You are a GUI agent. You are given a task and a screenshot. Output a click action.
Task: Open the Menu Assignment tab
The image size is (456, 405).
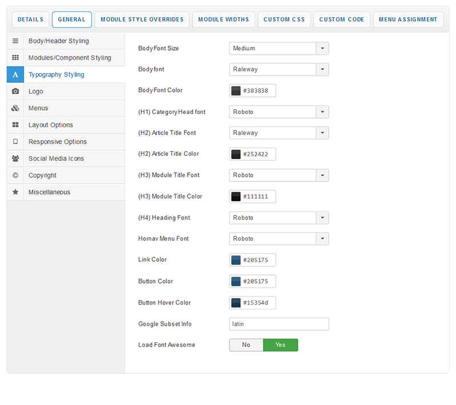click(408, 19)
